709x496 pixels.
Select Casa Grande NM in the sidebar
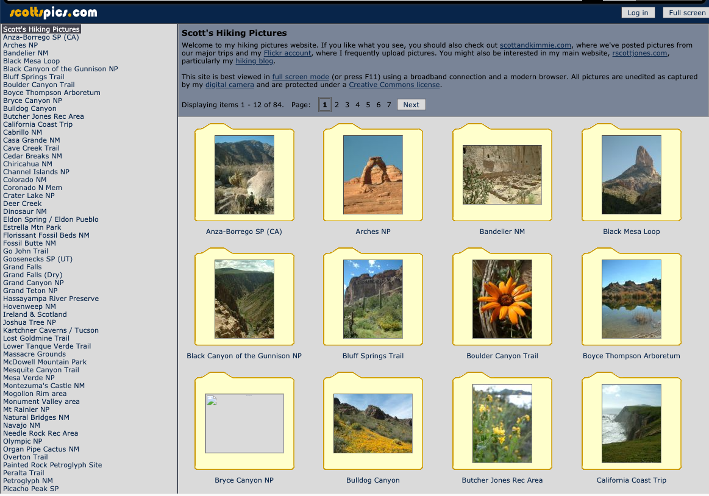[x=32, y=140]
